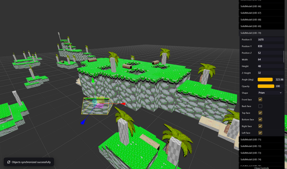Click the Position Y input field
This screenshot has width=287, height=169.
[x=271, y=46]
